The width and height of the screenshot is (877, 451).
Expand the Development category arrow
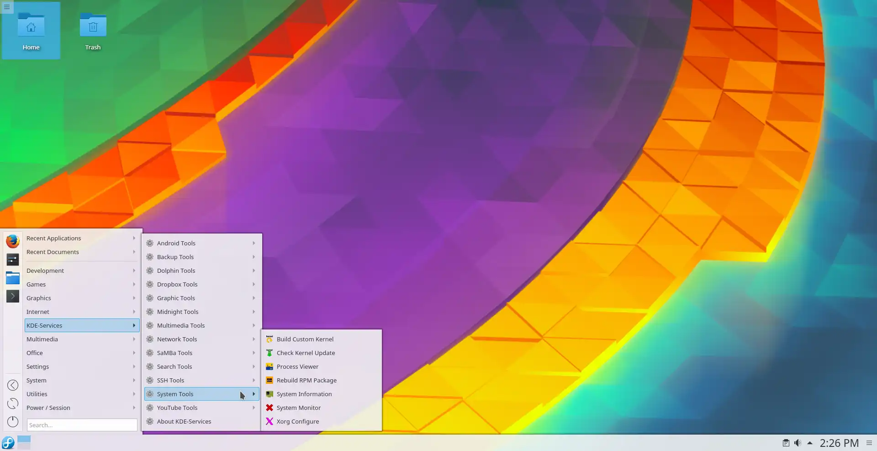point(134,271)
